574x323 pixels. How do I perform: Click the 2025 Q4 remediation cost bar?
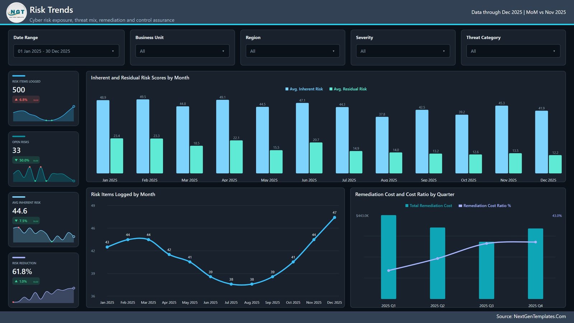click(535, 263)
